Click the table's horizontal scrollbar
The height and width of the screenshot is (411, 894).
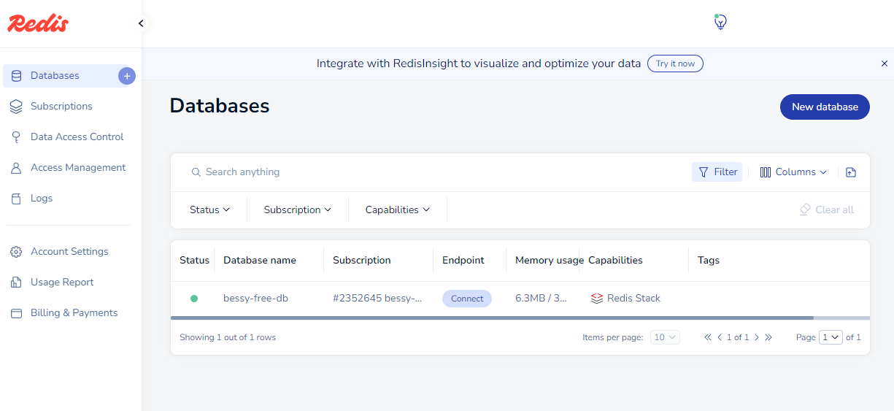pyautogui.click(x=492, y=318)
